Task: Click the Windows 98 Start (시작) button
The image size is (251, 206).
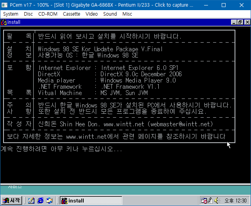Action: coord(11,201)
